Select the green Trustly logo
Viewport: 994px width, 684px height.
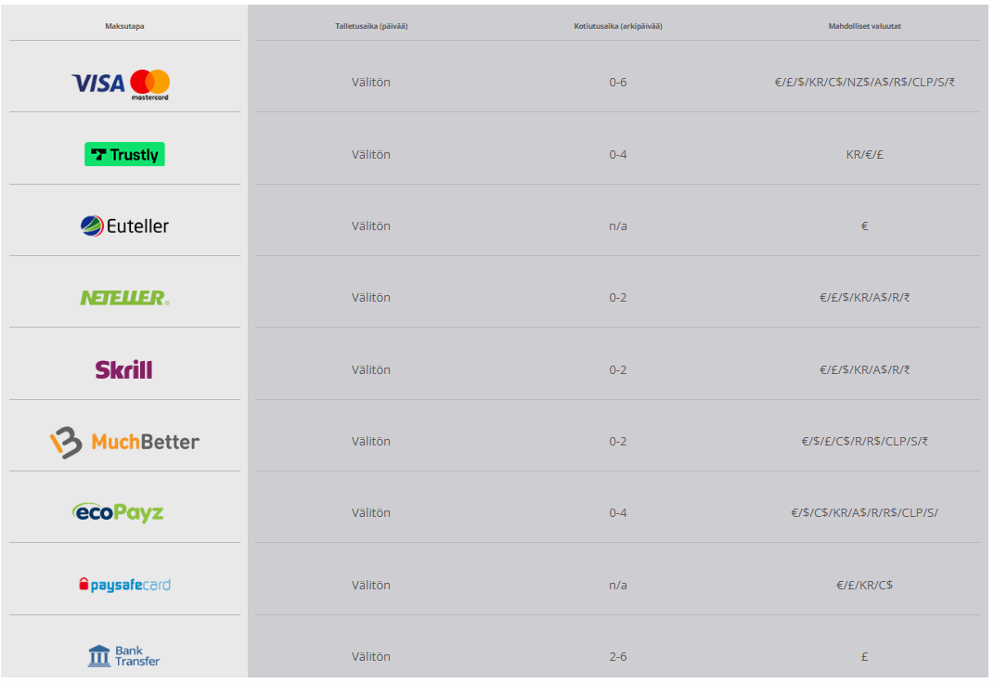(125, 154)
